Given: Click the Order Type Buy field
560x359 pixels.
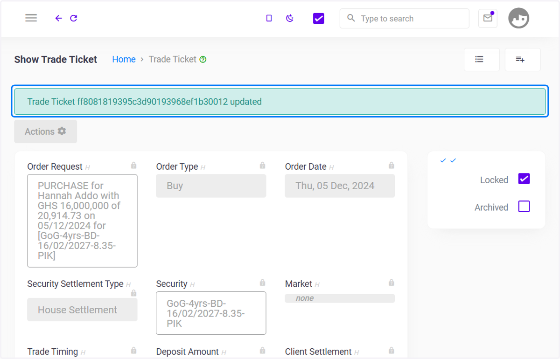Looking at the screenshot, I should 211,186.
